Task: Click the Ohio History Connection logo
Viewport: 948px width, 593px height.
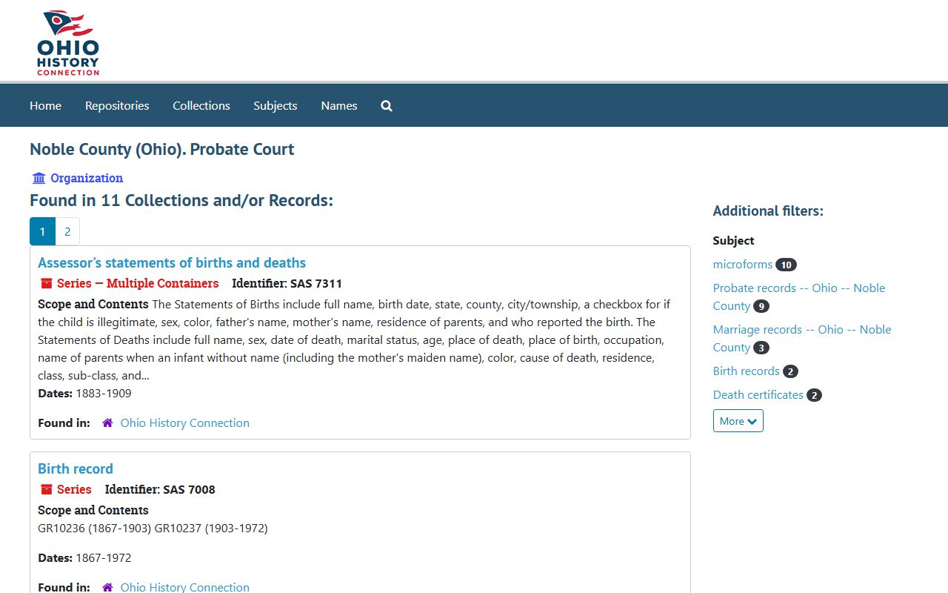Action: pos(68,43)
